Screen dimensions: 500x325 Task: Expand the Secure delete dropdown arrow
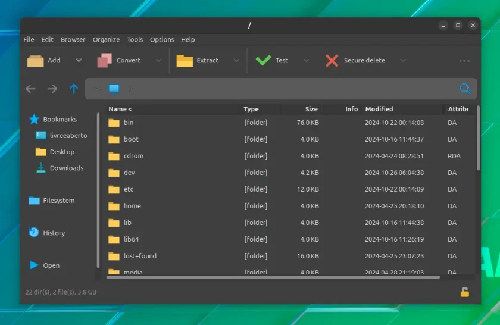[403, 60]
